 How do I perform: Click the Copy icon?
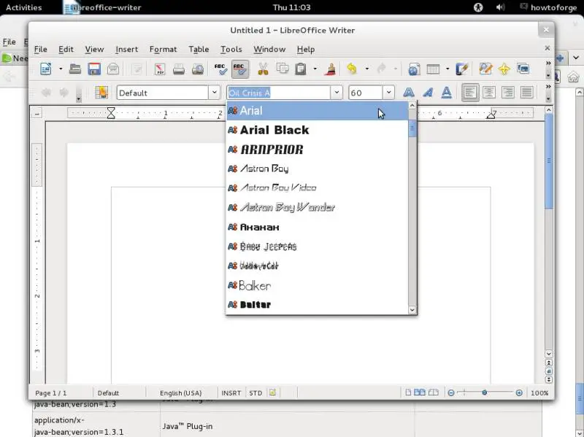[283, 69]
